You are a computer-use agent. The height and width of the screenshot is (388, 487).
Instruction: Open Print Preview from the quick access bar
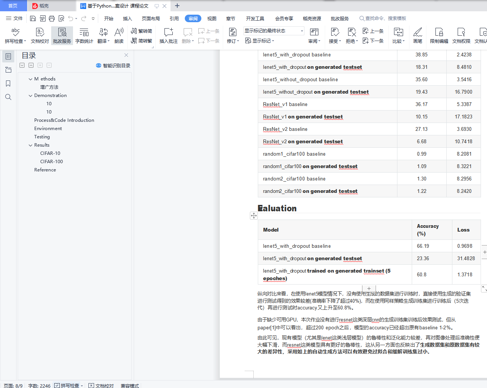point(61,18)
